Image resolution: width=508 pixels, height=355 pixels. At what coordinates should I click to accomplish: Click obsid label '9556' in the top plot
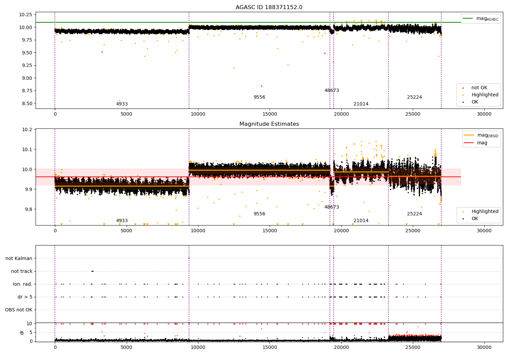(259, 97)
